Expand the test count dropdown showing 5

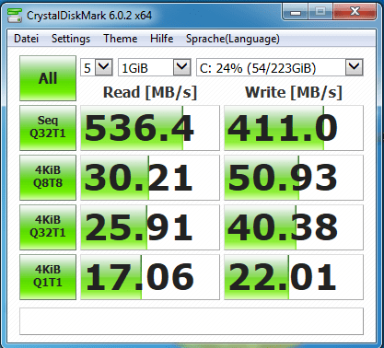[x=97, y=67]
